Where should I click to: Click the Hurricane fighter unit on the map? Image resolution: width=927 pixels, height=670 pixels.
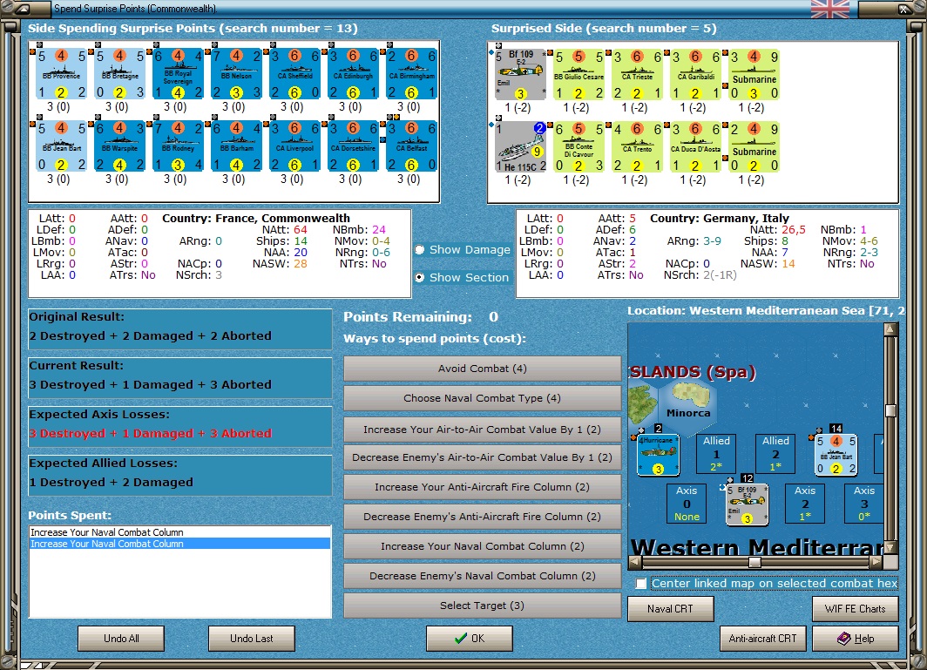tap(658, 455)
